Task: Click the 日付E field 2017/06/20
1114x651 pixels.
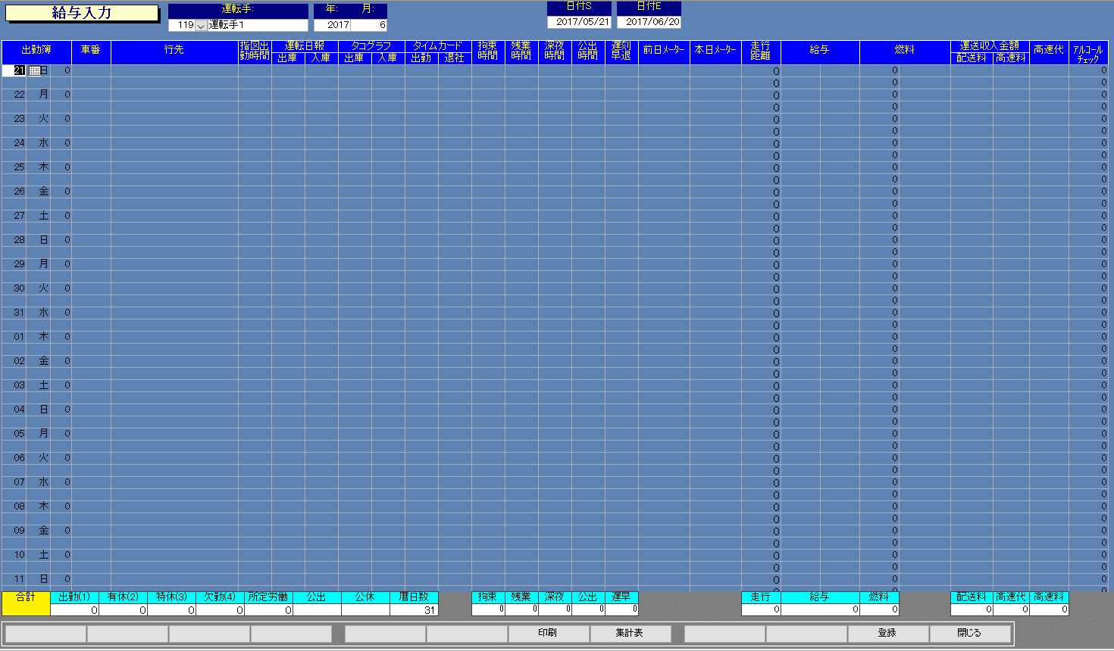Action: click(x=649, y=22)
